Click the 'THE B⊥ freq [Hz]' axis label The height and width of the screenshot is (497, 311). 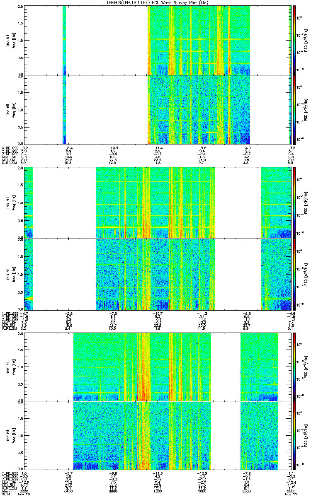[x=11, y=367]
